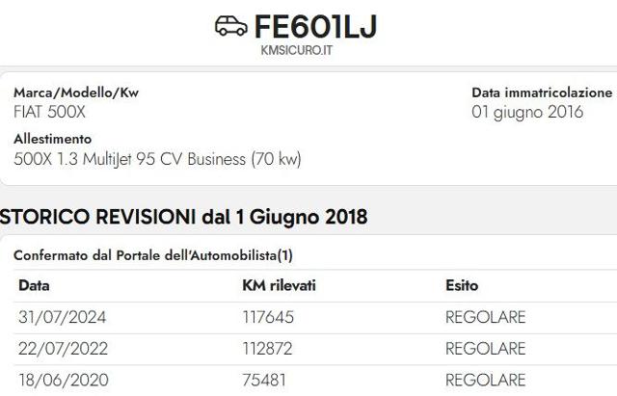
Task: Click the car icon beside the plate
Action: pos(231,26)
